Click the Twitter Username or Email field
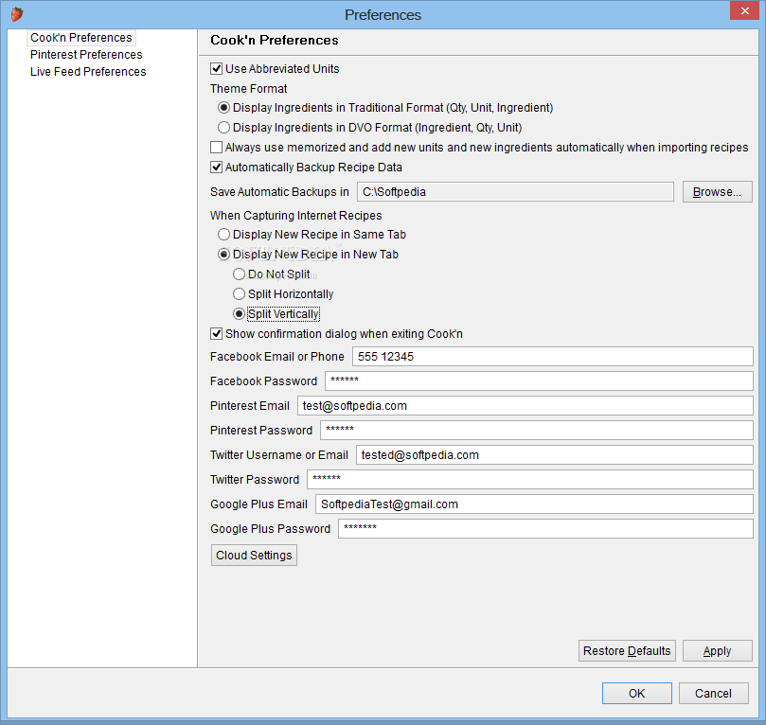The height and width of the screenshot is (725, 766). [x=555, y=455]
